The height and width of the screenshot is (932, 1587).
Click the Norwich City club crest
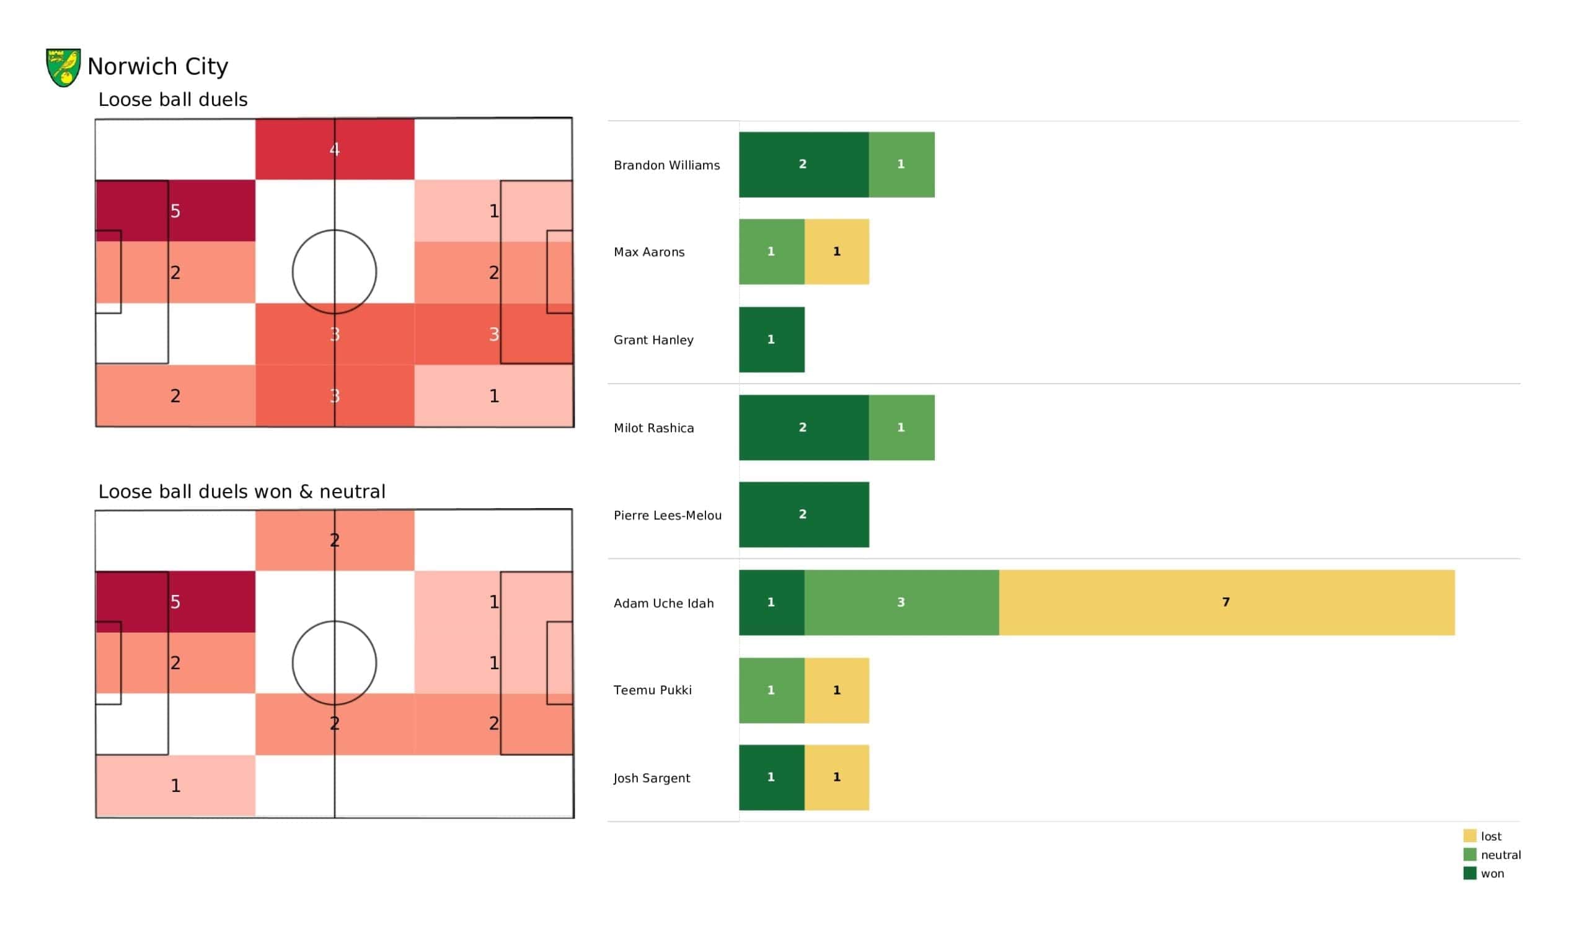click(63, 67)
